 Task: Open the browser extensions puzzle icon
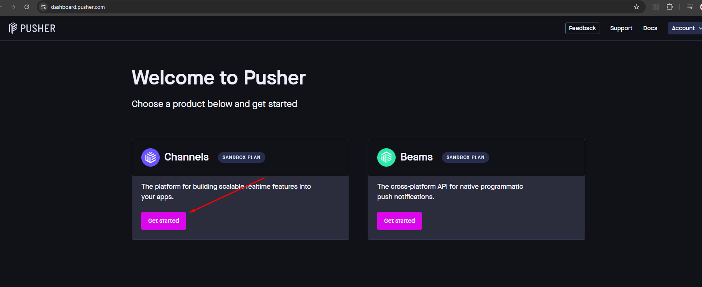[x=669, y=7]
